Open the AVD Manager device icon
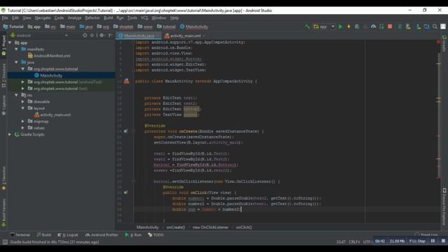448x252 pixels. [408, 27]
